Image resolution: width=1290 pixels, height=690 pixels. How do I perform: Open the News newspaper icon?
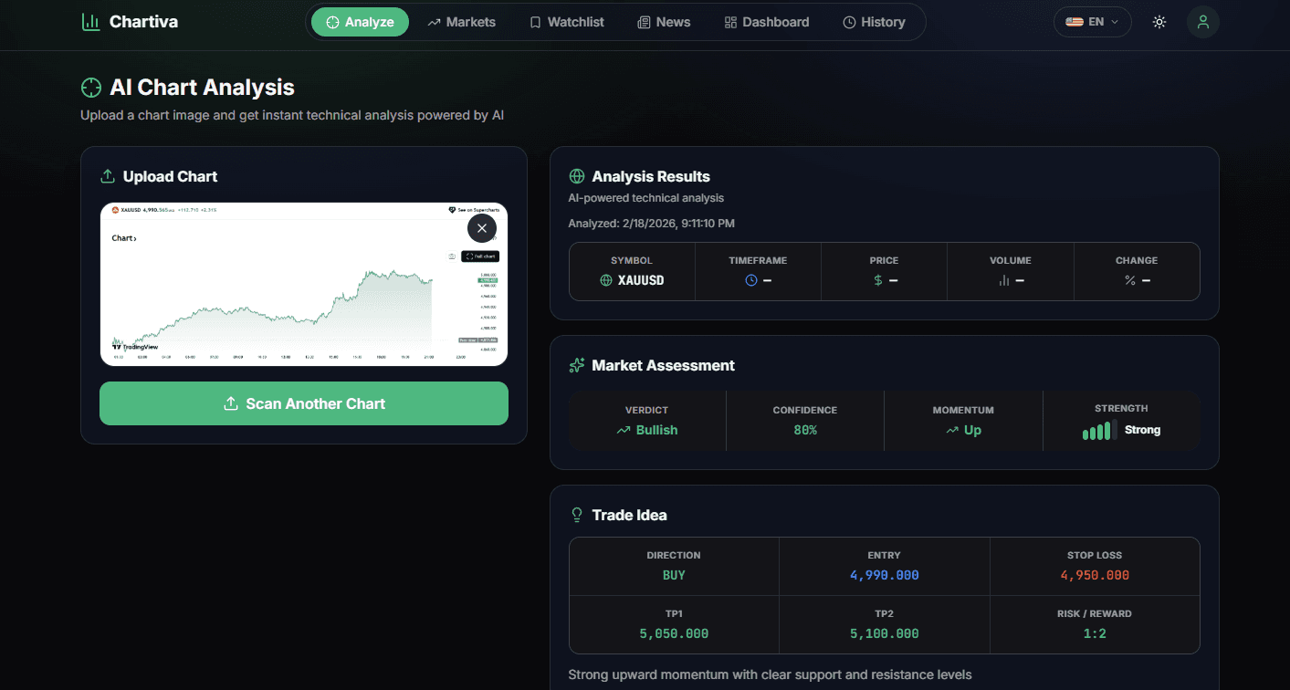[x=643, y=21]
